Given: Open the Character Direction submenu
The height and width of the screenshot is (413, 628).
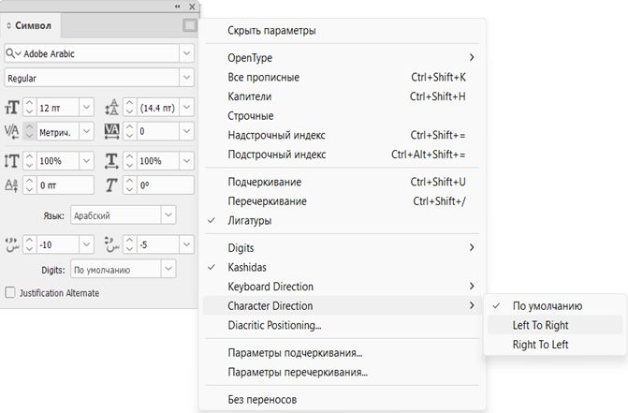Looking at the screenshot, I should [x=342, y=305].
